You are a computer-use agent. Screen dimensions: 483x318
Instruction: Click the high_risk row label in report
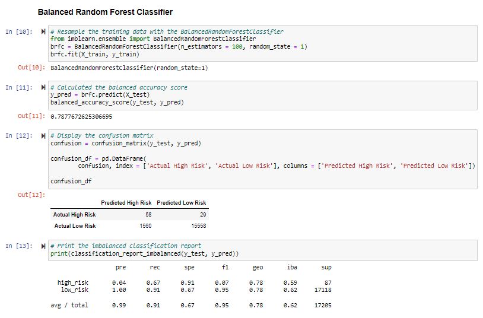[x=73, y=282]
